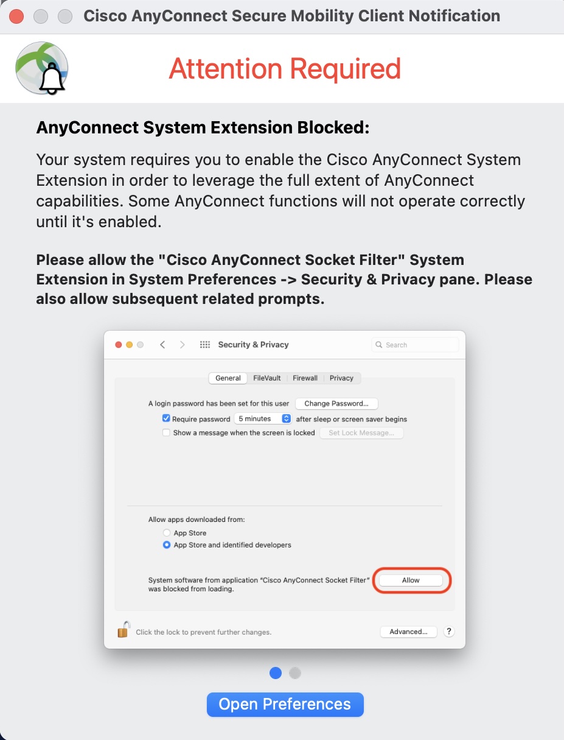
Task: Open the Show All Preferences grid icon
Action: coord(205,344)
